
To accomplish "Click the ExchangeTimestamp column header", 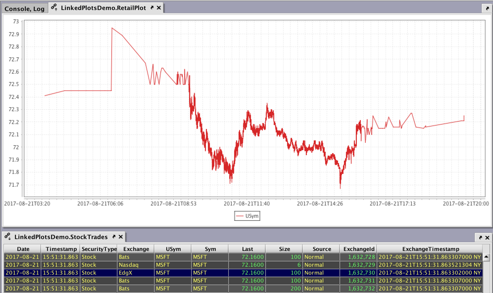I will [430, 249].
